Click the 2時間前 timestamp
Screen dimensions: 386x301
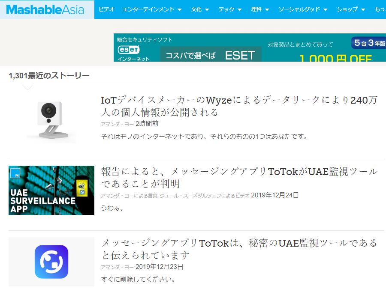(x=147, y=124)
